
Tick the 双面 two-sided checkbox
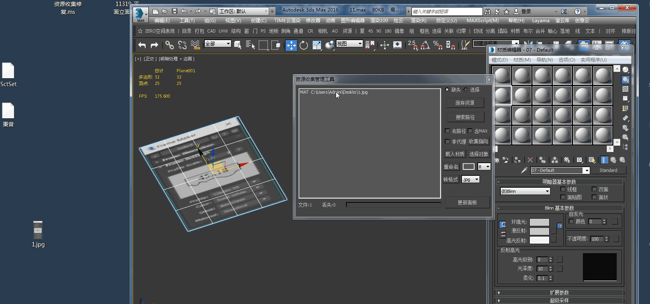pos(594,189)
